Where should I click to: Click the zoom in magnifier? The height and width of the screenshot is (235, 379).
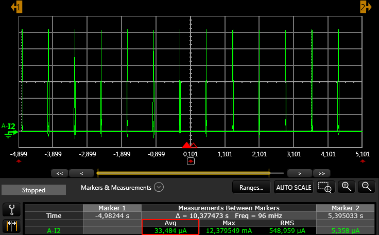[x=347, y=187]
